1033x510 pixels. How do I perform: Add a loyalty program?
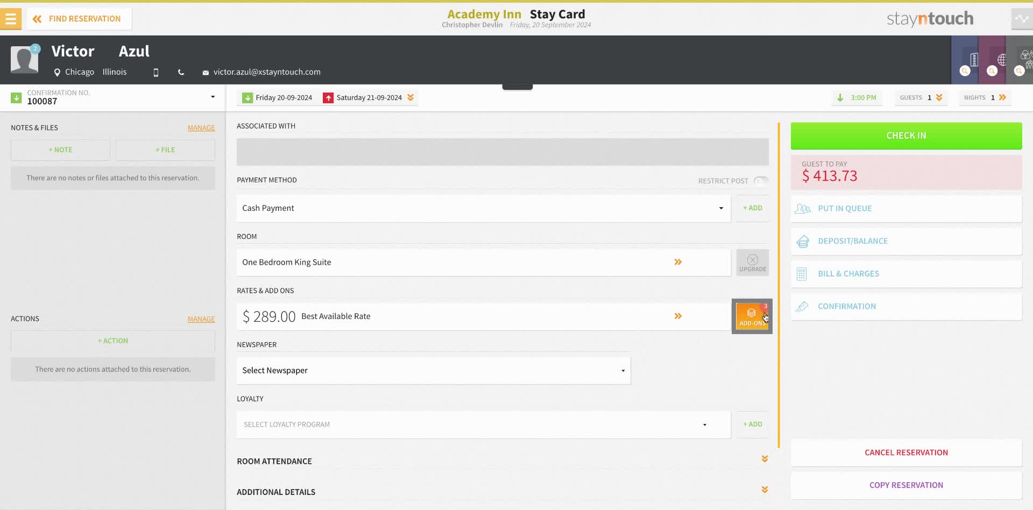point(753,424)
